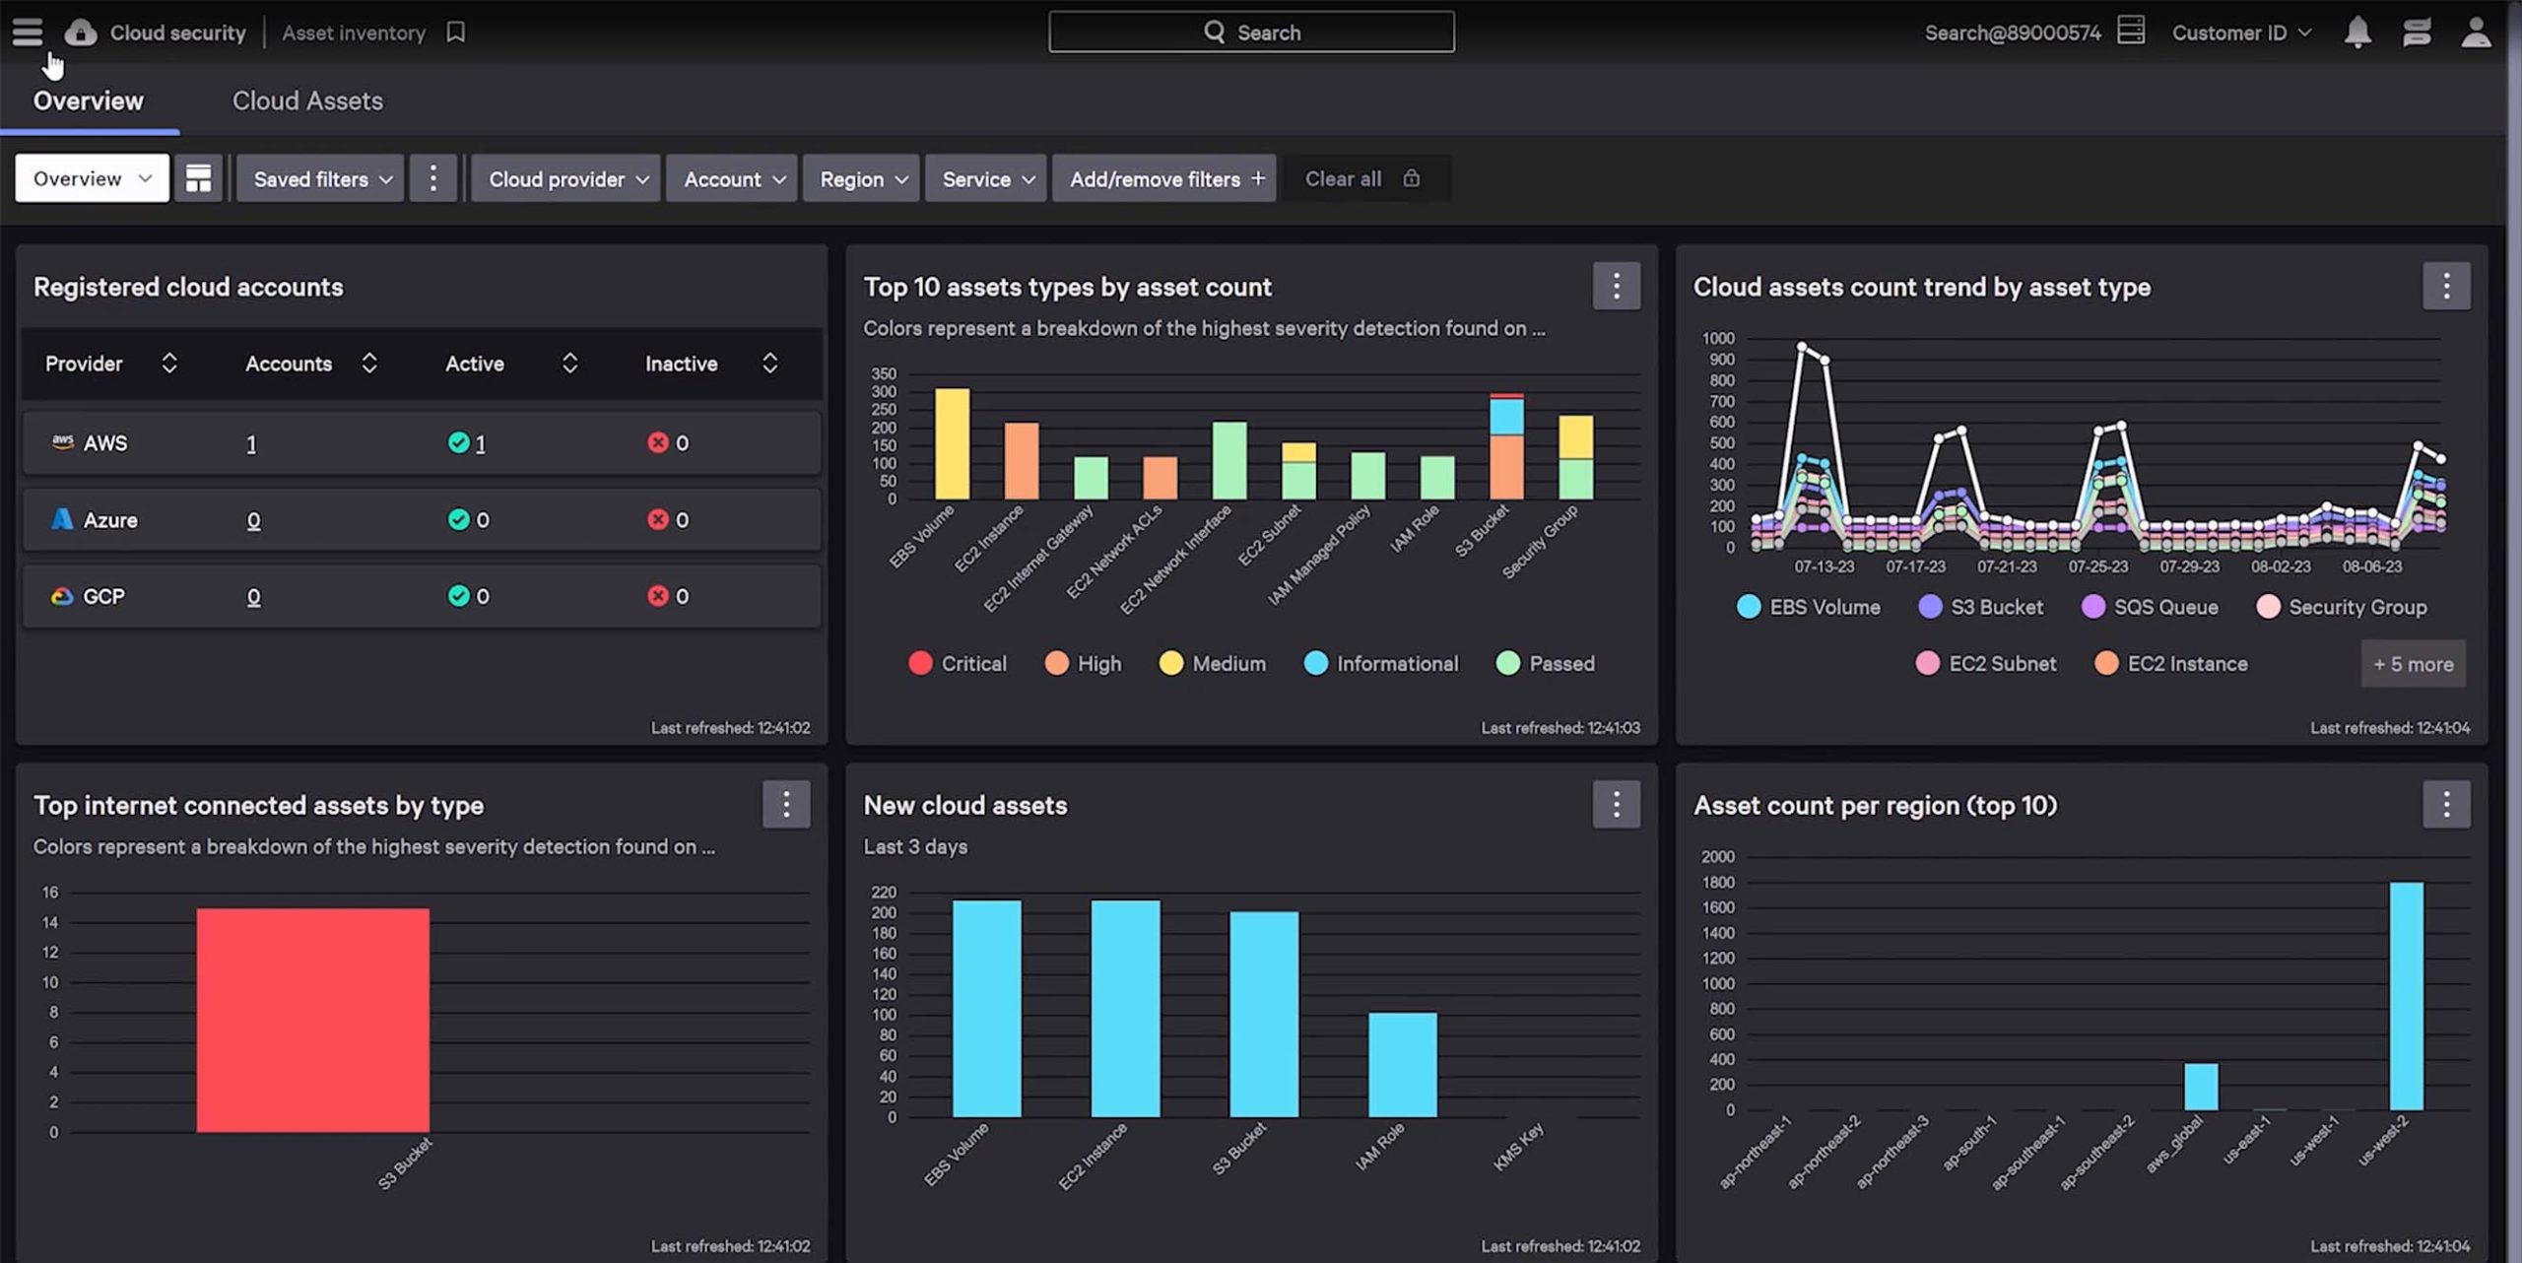Expand the Cloud provider filter dropdown
The image size is (2522, 1263).
(x=564, y=178)
